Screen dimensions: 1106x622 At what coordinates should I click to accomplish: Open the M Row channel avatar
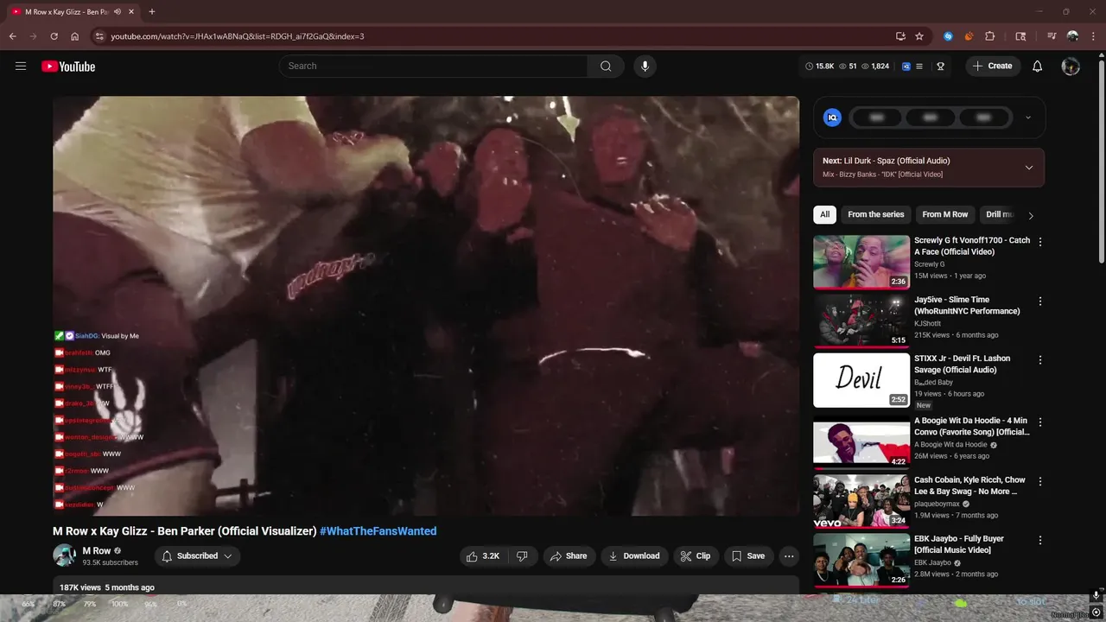click(65, 555)
